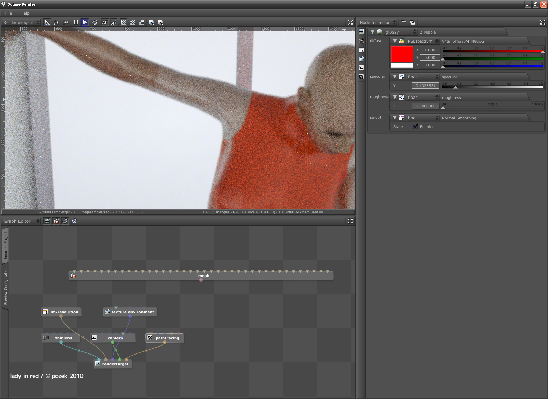
Task: Collapse the glossy material node section
Action: tap(372, 32)
